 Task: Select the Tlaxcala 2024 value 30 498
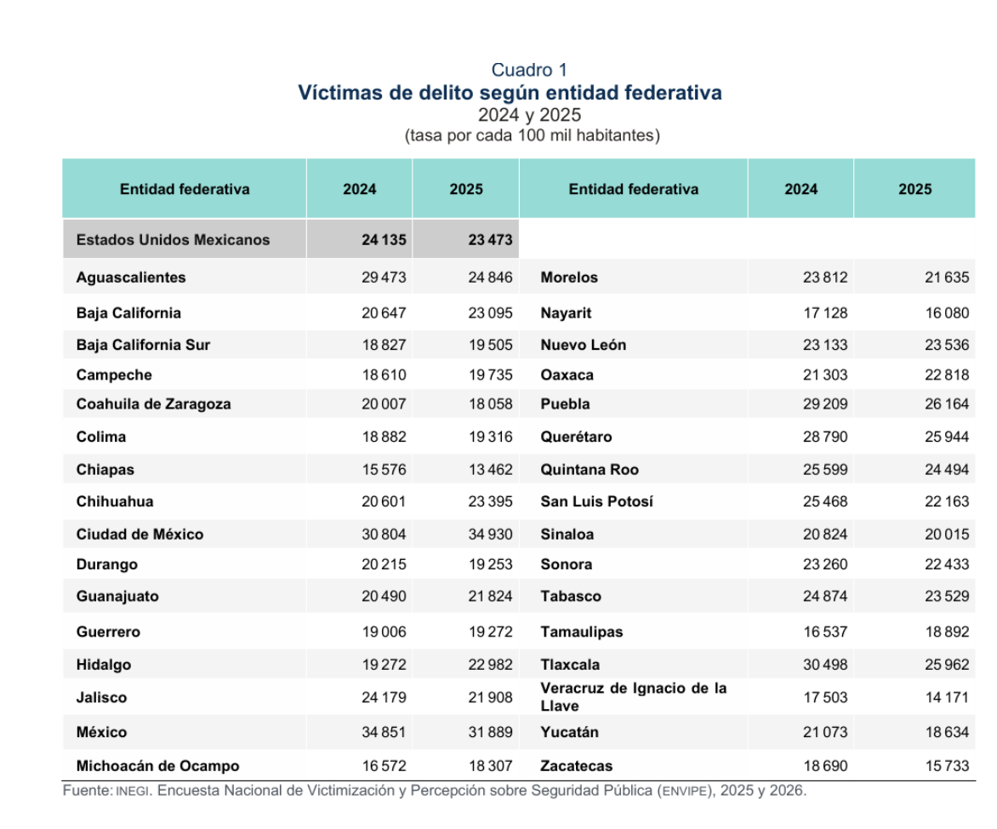point(824,665)
